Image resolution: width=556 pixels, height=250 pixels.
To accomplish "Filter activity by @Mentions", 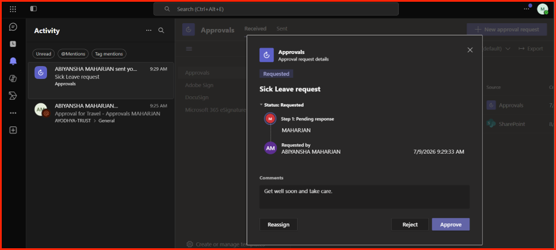I will pos(73,54).
